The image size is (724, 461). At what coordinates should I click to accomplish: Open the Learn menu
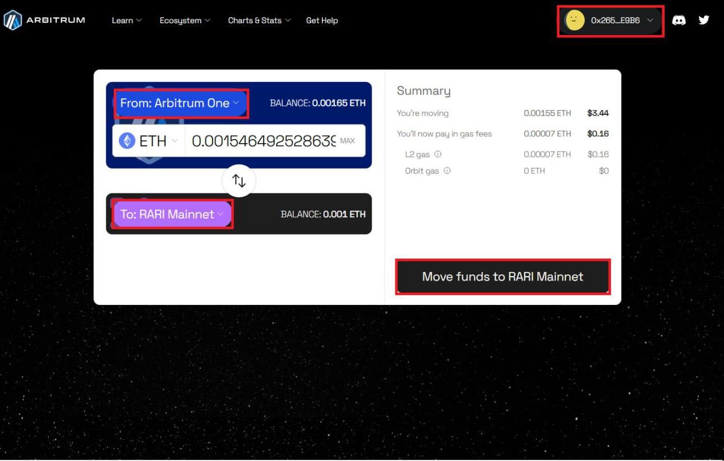pos(127,20)
